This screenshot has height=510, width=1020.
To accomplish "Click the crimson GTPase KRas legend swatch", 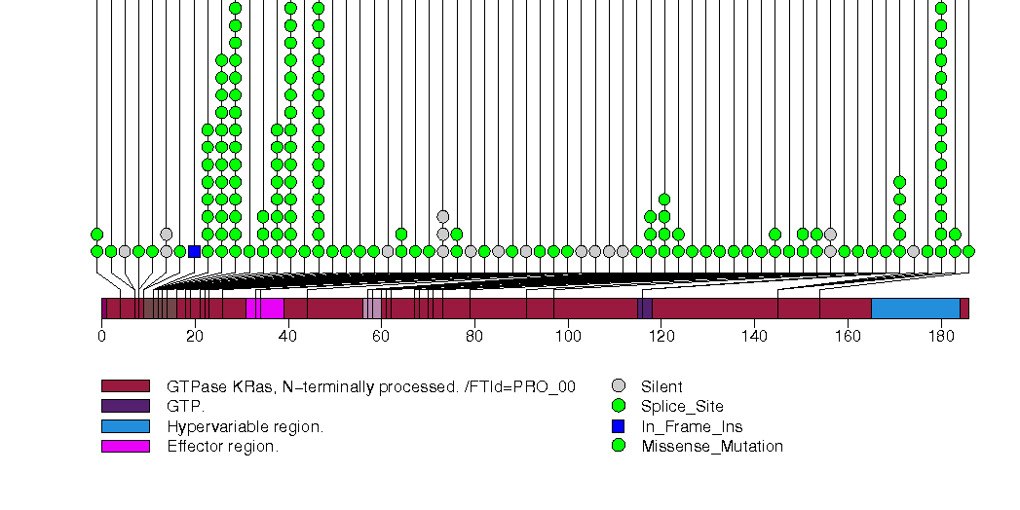I will pos(126,386).
